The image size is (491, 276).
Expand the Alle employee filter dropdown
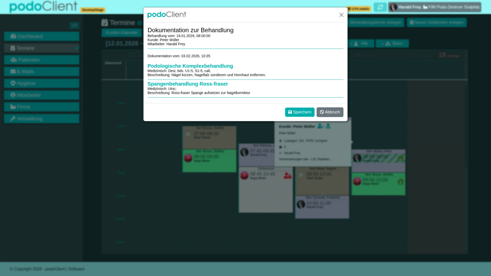[361, 43]
